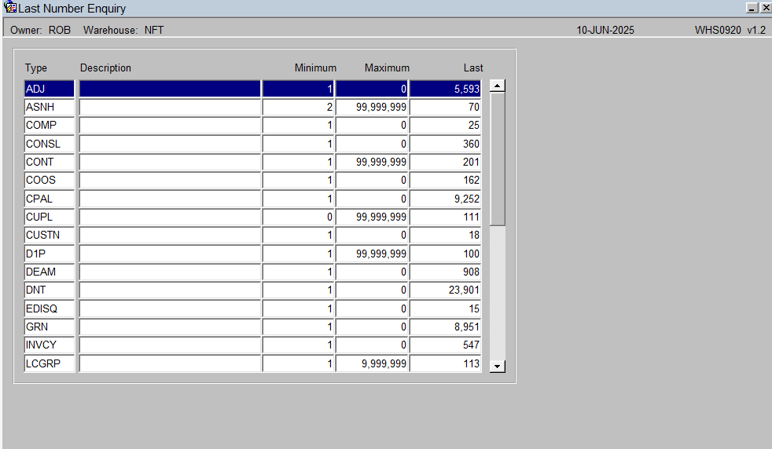This screenshot has width=772, height=449.
Task: Click the Last value 360 for CONSL
Action: 446,144
